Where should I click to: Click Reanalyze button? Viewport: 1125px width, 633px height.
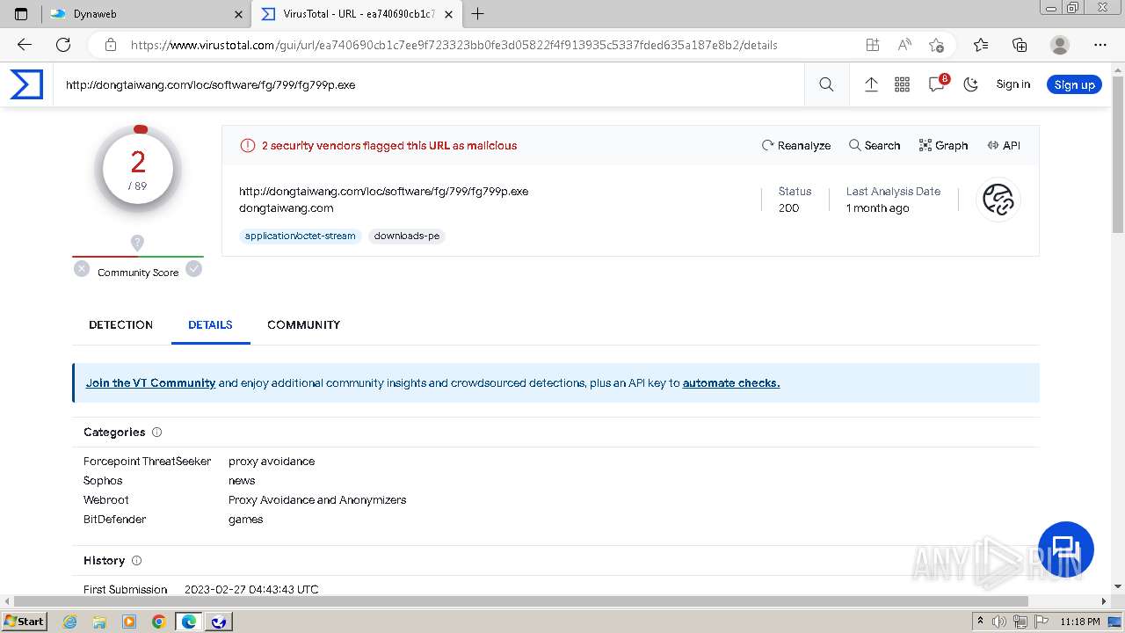pos(796,145)
